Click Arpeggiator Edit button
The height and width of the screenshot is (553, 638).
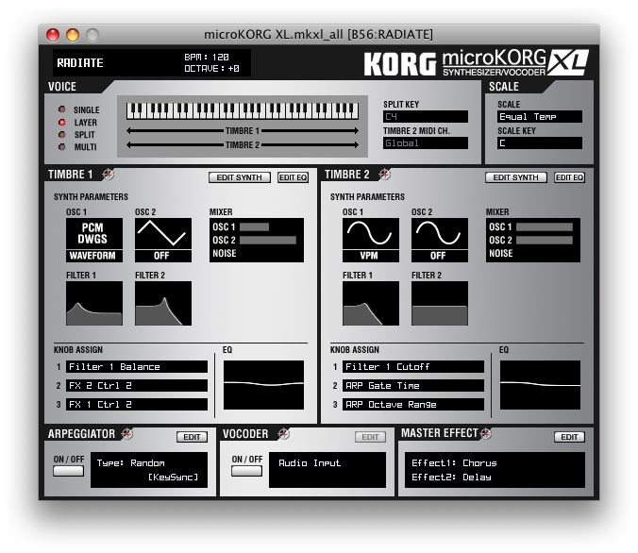click(192, 437)
